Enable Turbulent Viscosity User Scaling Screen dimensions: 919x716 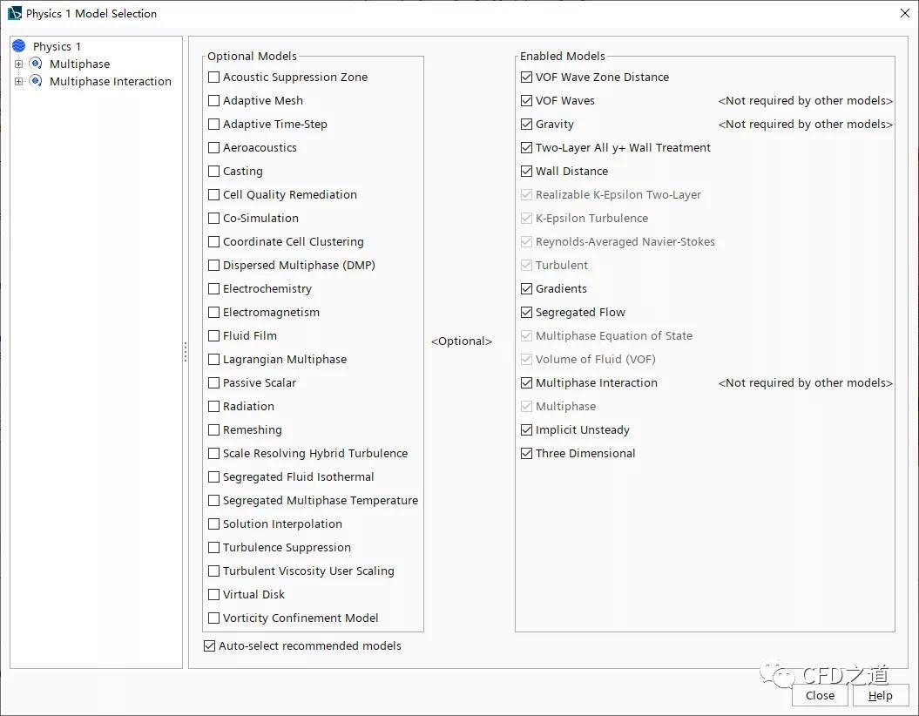point(214,571)
